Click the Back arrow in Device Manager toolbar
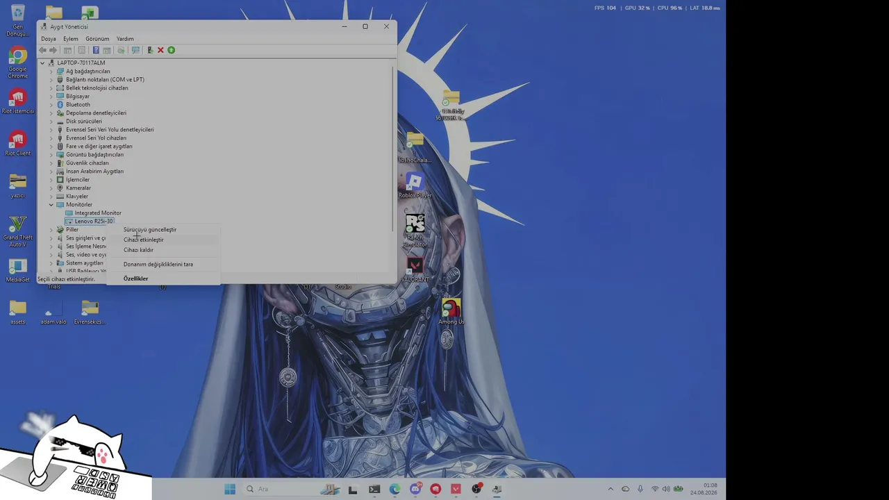This screenshot has height=500, width=889. (43, 50)
